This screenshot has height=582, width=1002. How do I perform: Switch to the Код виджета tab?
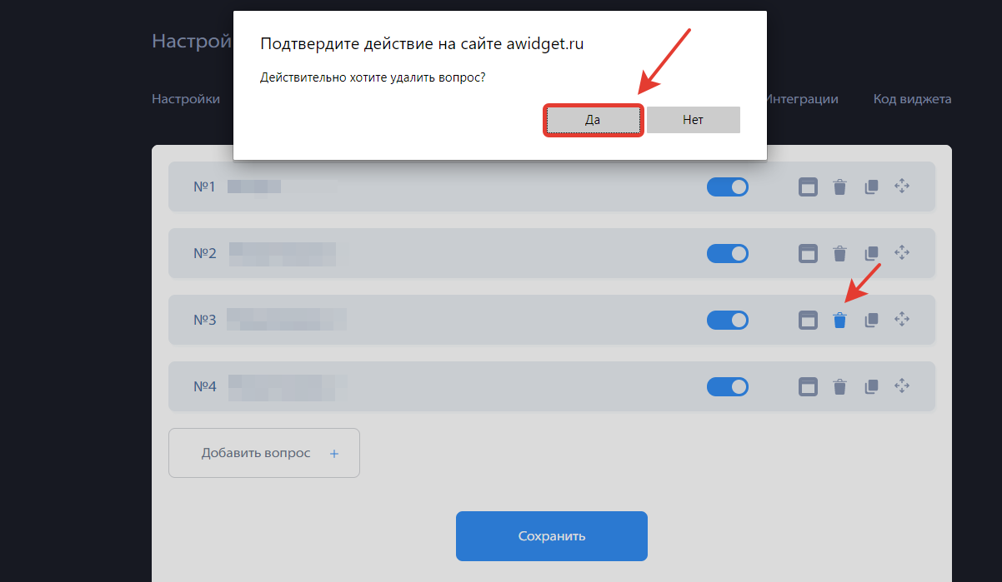(x=912, y=99)
